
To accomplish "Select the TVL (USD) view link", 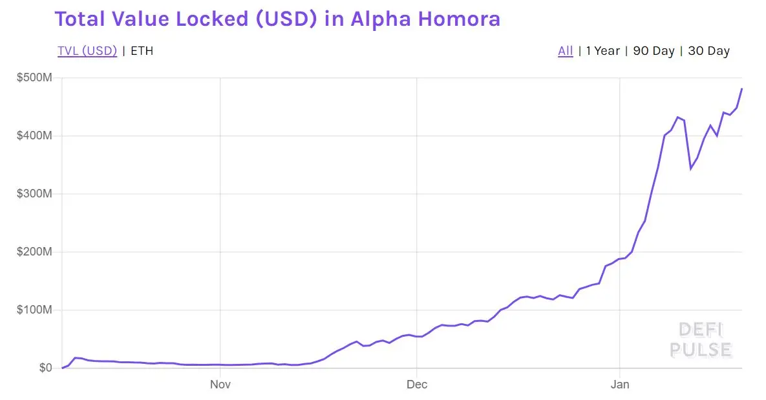I will tap(87, 51).
